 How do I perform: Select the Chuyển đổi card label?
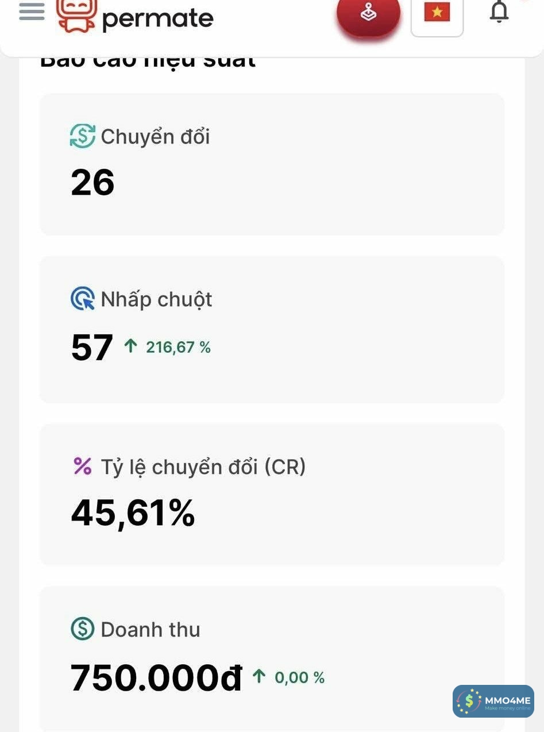pos(155,137)
